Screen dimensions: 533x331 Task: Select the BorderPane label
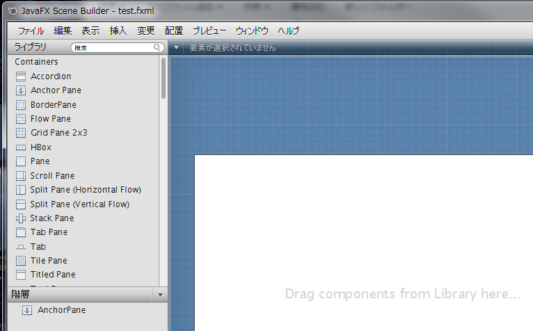54,105
